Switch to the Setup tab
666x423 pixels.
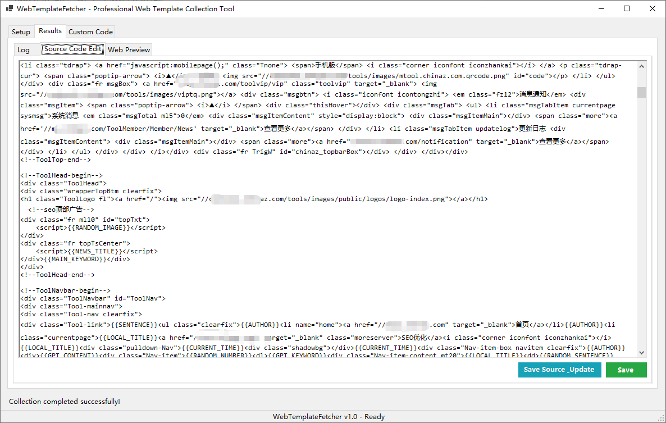[21, 31]
